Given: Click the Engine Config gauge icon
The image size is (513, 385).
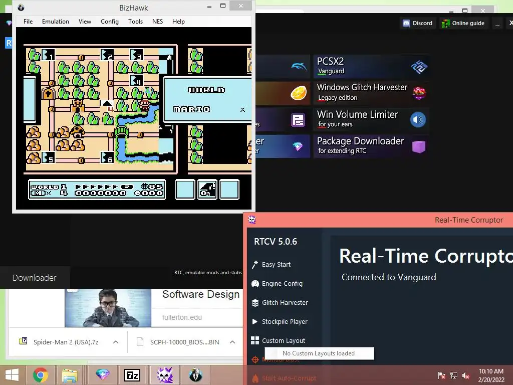Looking at the screenshot, I should 255,284.
